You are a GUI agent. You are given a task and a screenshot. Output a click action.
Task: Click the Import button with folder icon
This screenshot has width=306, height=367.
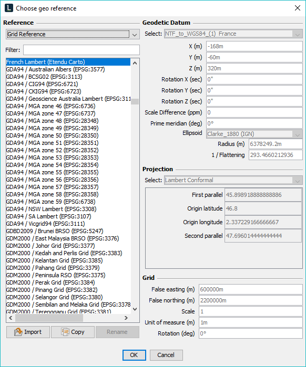28,332
